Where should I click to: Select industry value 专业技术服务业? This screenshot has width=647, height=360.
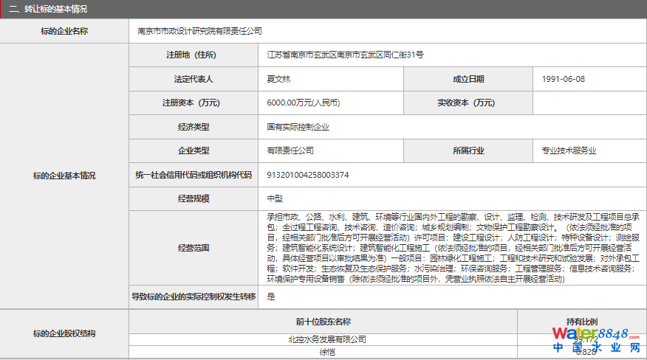[x=569, y=150]
